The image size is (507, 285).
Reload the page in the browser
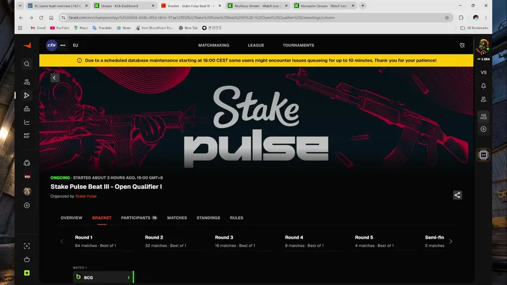[x=41, y=18]
